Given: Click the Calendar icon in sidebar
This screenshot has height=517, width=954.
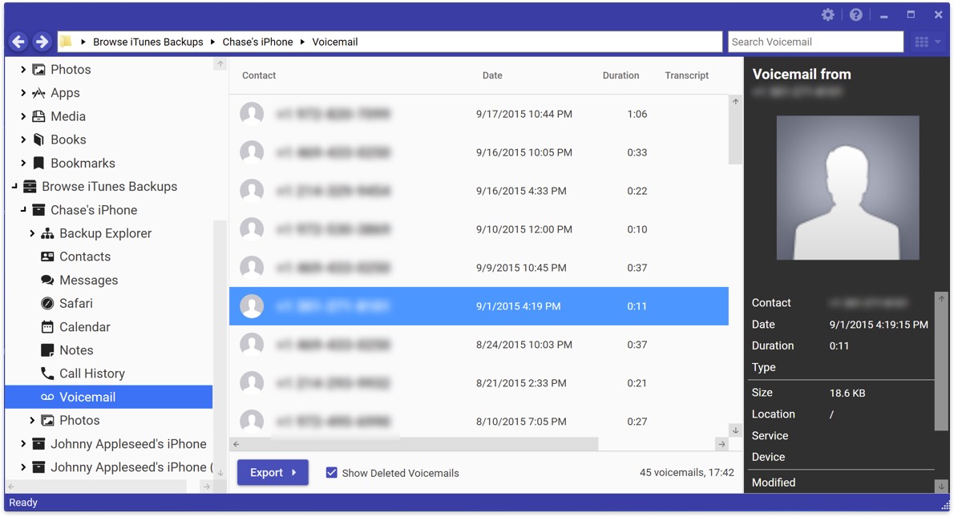Looking at the screenshot, I should (x=47, y=327).
